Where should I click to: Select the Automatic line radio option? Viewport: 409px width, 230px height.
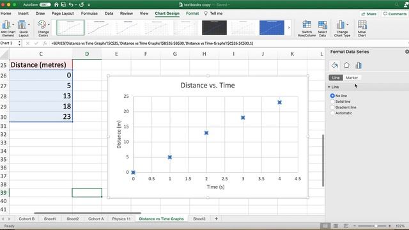(332, 113)
